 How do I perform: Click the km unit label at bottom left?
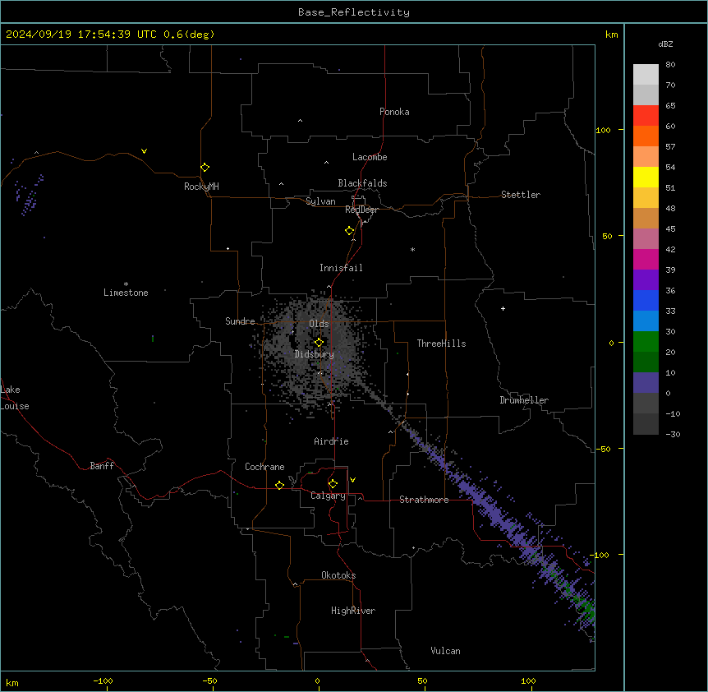(x=12, y=682)
